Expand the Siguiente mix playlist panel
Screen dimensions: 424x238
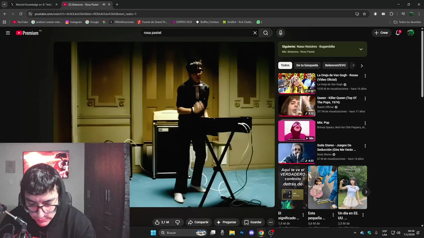(361, 49)
